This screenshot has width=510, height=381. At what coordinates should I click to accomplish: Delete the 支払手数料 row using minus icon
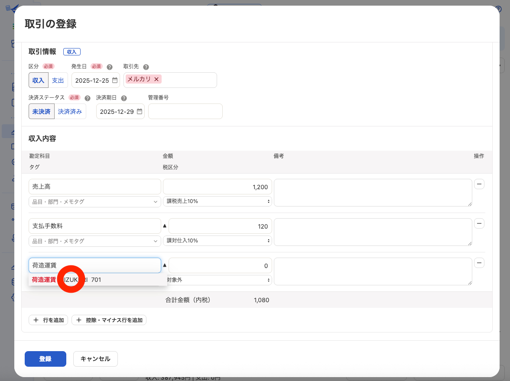(x=479, y=224)
